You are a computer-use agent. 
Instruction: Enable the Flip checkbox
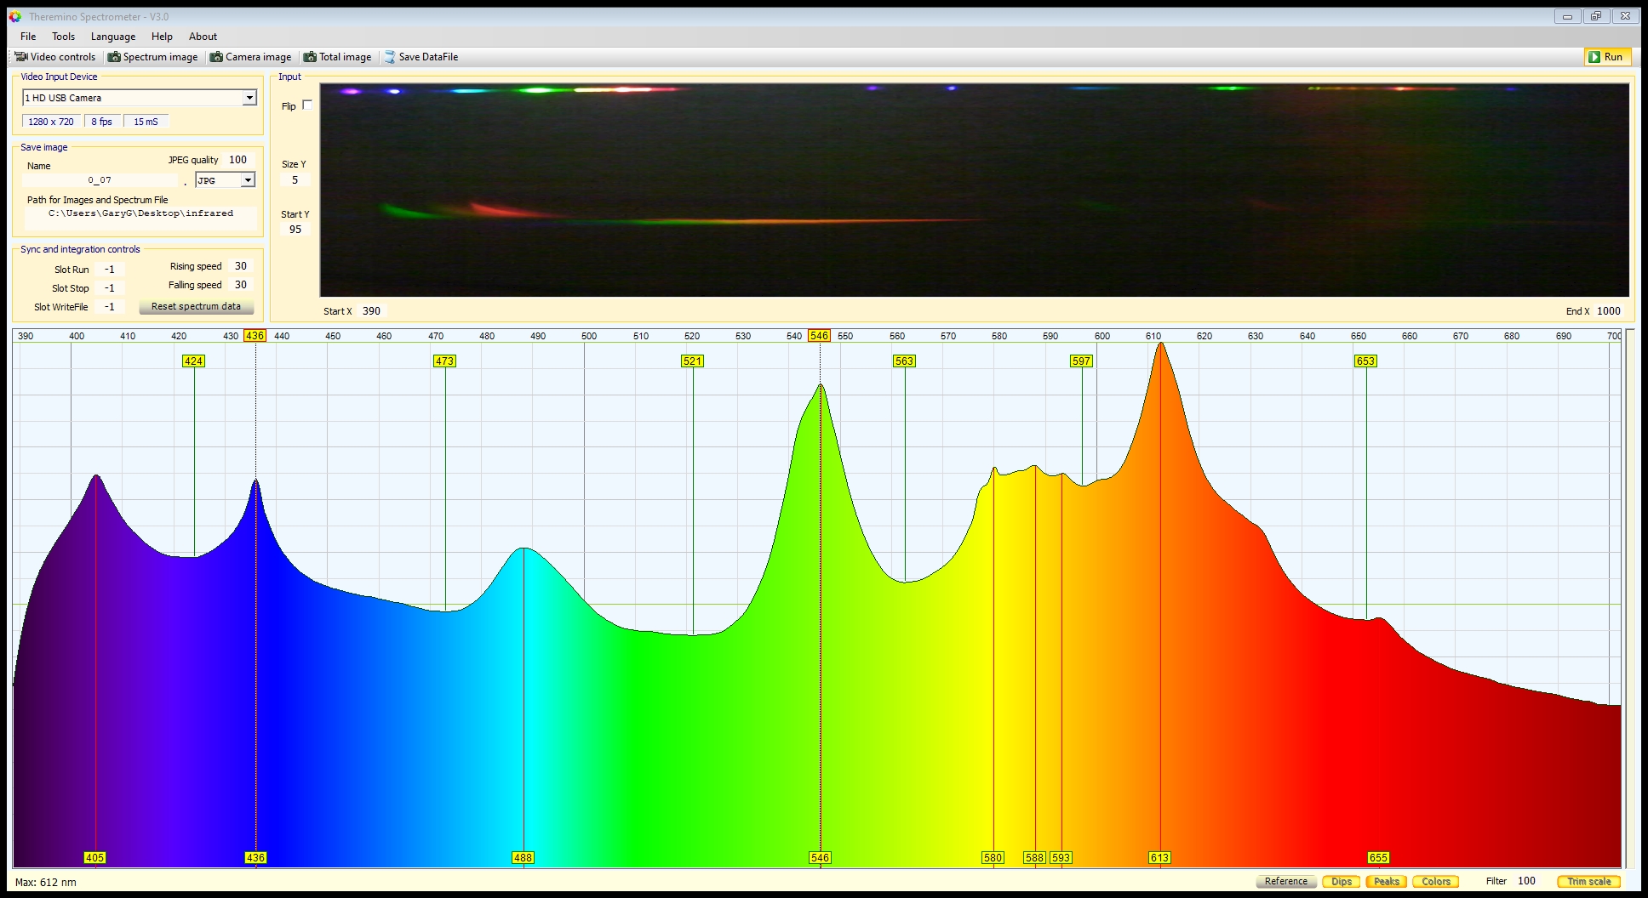(x=307, y=105)
